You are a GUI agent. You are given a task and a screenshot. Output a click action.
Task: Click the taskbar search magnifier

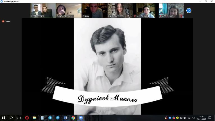tap(12, 118)
